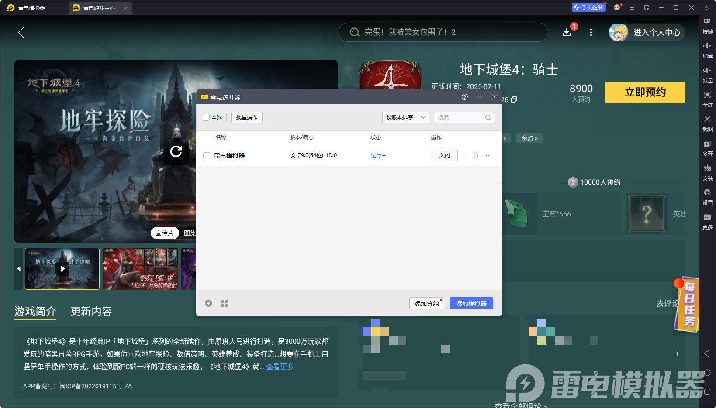
Task: Check the 全选 select-all checkbox
Action: tap(207, 117)
